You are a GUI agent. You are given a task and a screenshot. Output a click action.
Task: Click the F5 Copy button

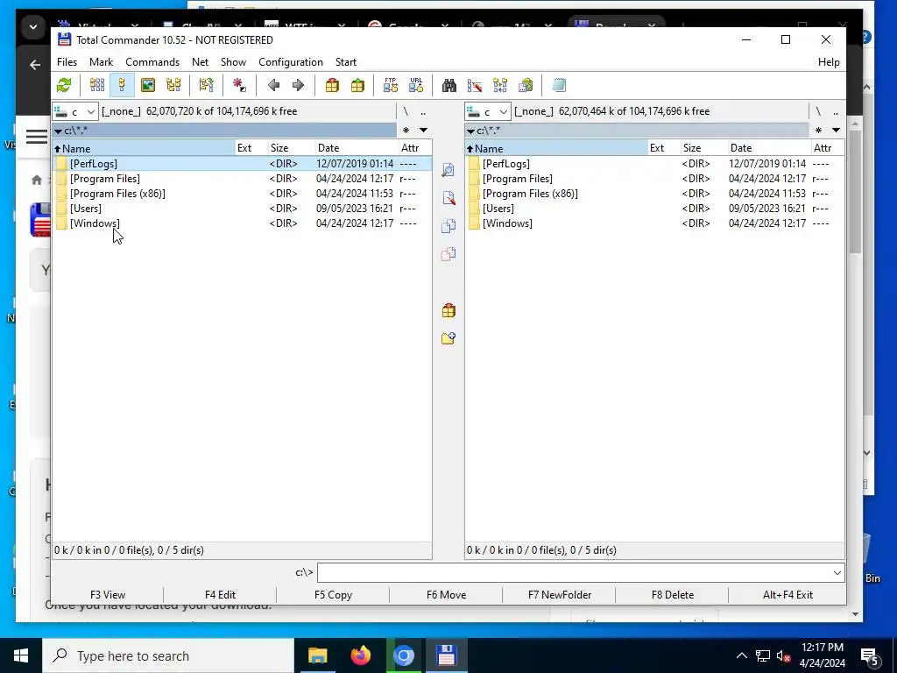333,595
